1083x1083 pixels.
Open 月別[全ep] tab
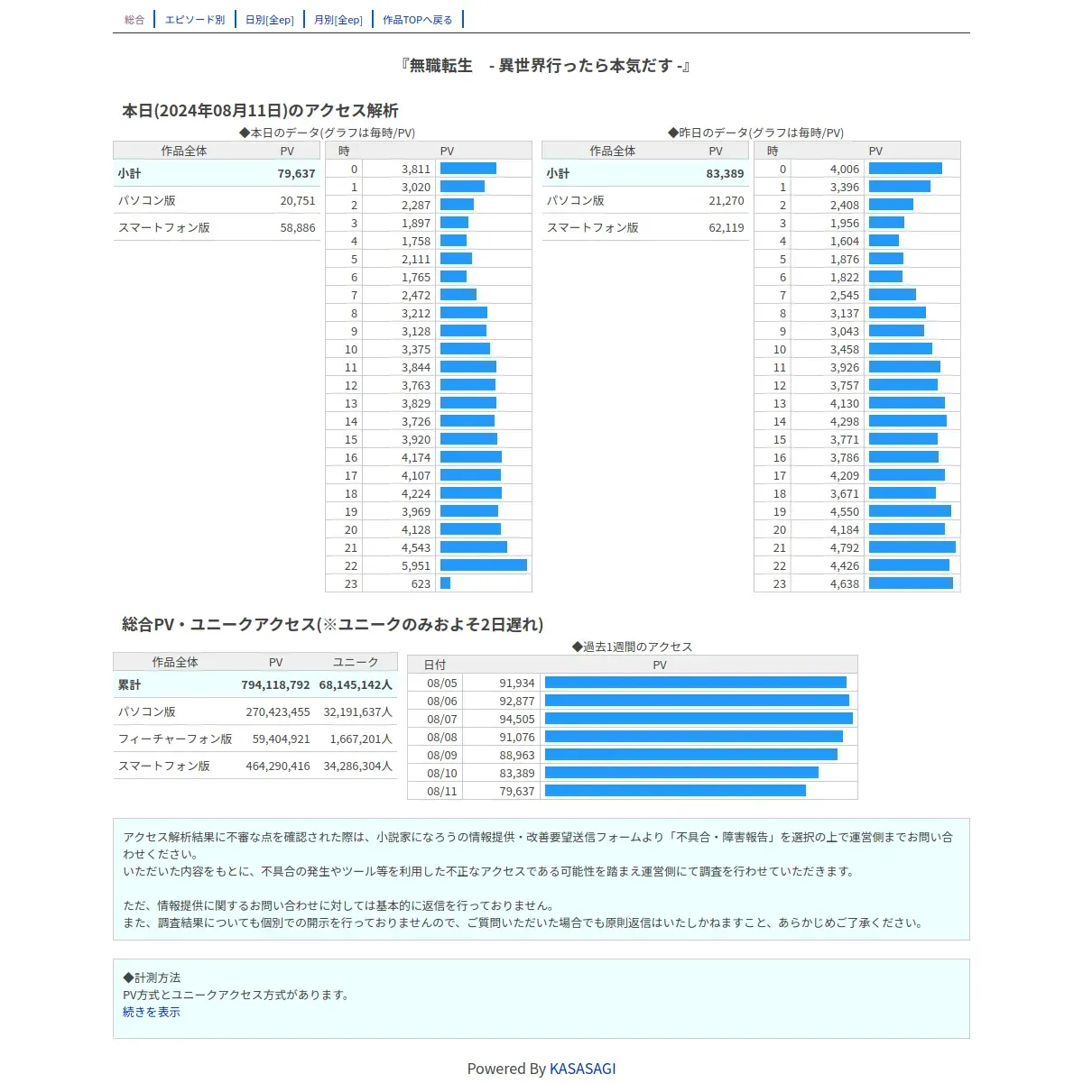point(338,20)
